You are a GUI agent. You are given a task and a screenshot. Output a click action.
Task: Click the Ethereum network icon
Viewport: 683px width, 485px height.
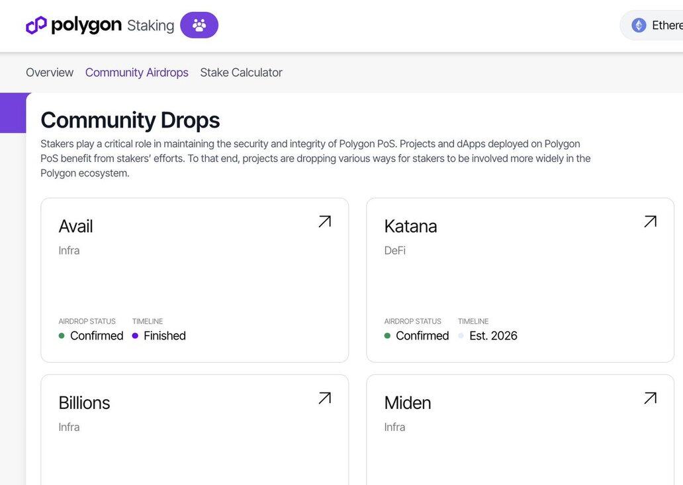pos(639,25)
